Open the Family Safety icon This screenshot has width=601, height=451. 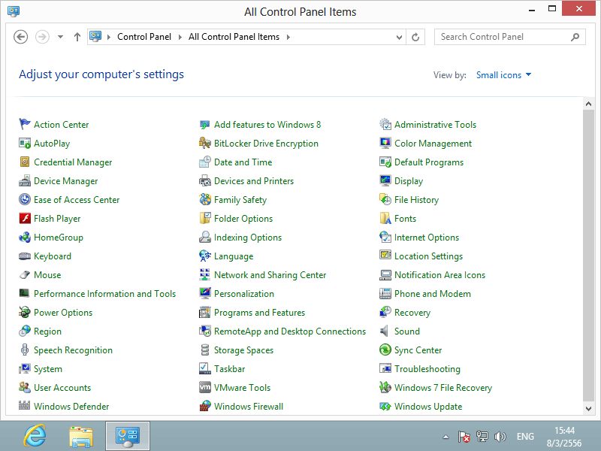pos(205,199)
